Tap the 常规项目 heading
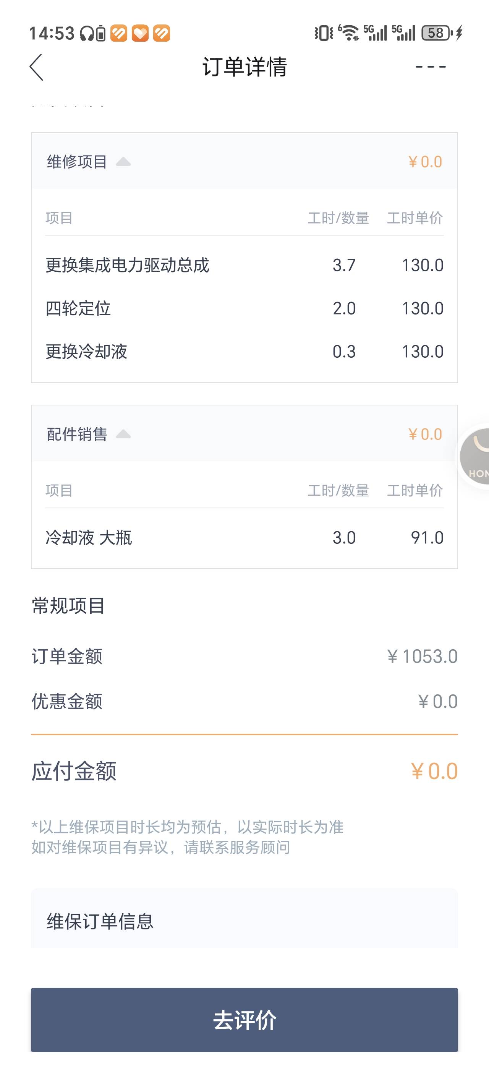The height and width of the screenshot is (1070, 489). click(x=68, y=606)
